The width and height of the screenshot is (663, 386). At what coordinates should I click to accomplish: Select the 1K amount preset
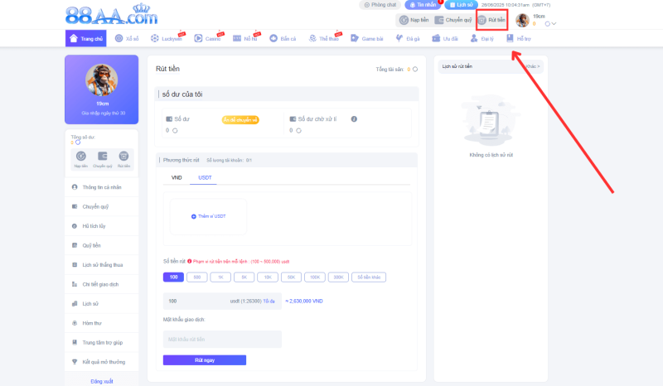[220, 277]
